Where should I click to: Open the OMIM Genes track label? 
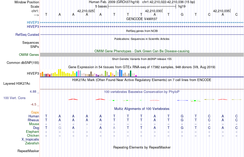point(29,55)
